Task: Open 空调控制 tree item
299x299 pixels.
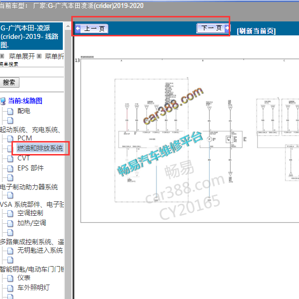Action: [x=30, y=213]
